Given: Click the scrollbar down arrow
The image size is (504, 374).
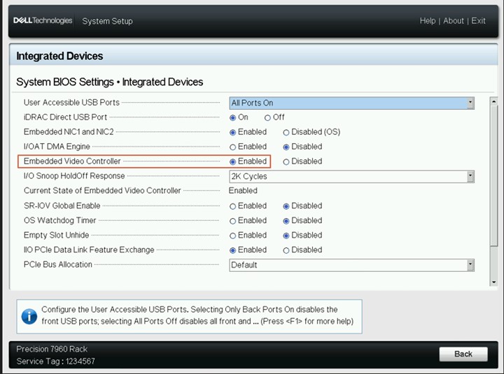Looking at the screenshot, I should click(x=493, y=283).
